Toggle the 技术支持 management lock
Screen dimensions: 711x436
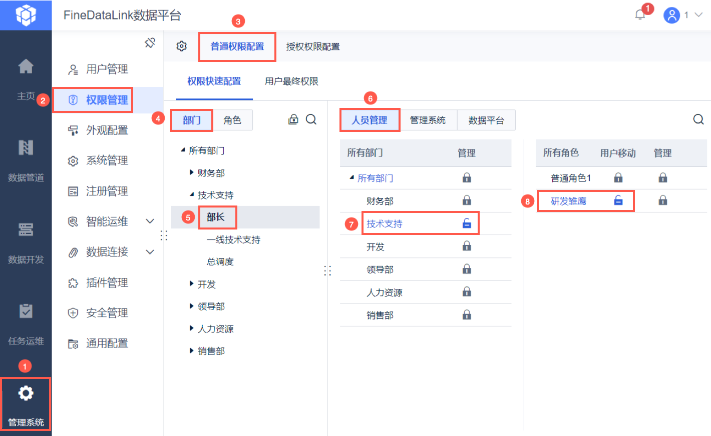[467, 223]
